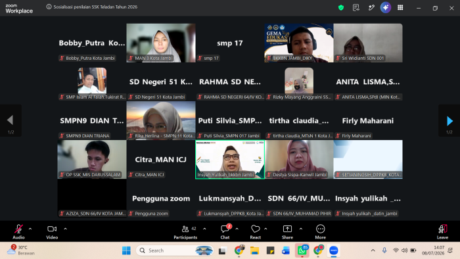Start camera with the Video icon
This screenshot has height=259, width=460.
click(x=52, y=229)
